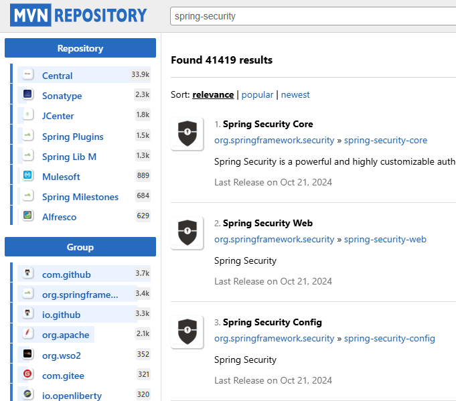Open the Spring Milestones link
This screenshot has height=401, width=456.
pos(80,197)
